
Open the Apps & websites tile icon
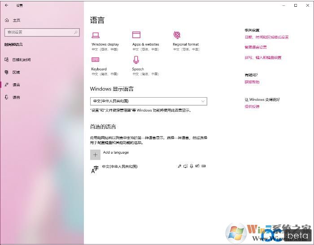136,35
